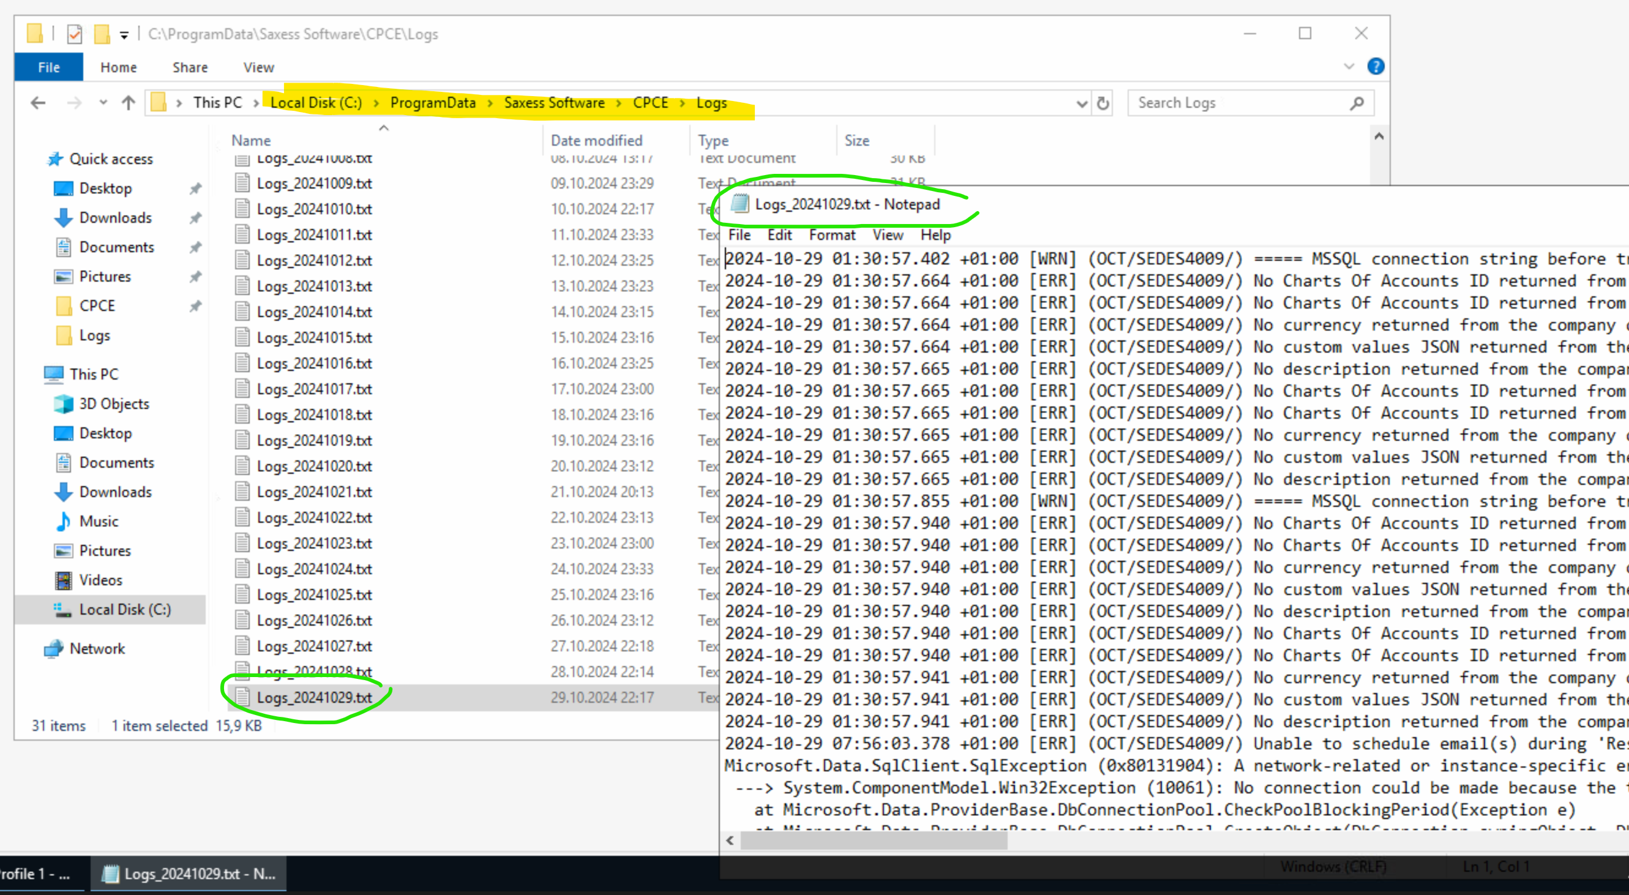Click the Refresh address bar icon

pos(1103,102)
